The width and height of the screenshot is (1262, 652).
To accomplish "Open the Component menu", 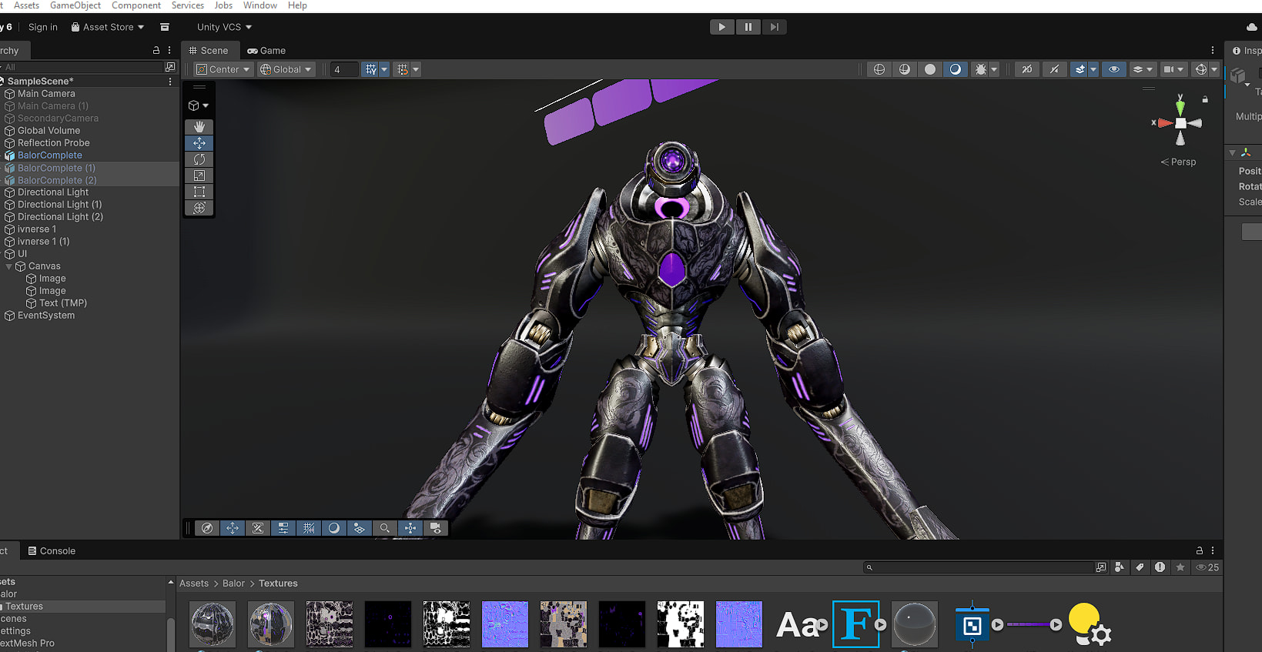I will (136, 5).
